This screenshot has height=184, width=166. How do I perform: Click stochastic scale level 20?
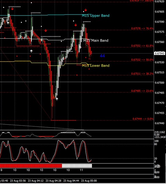(x=156, y=159)
